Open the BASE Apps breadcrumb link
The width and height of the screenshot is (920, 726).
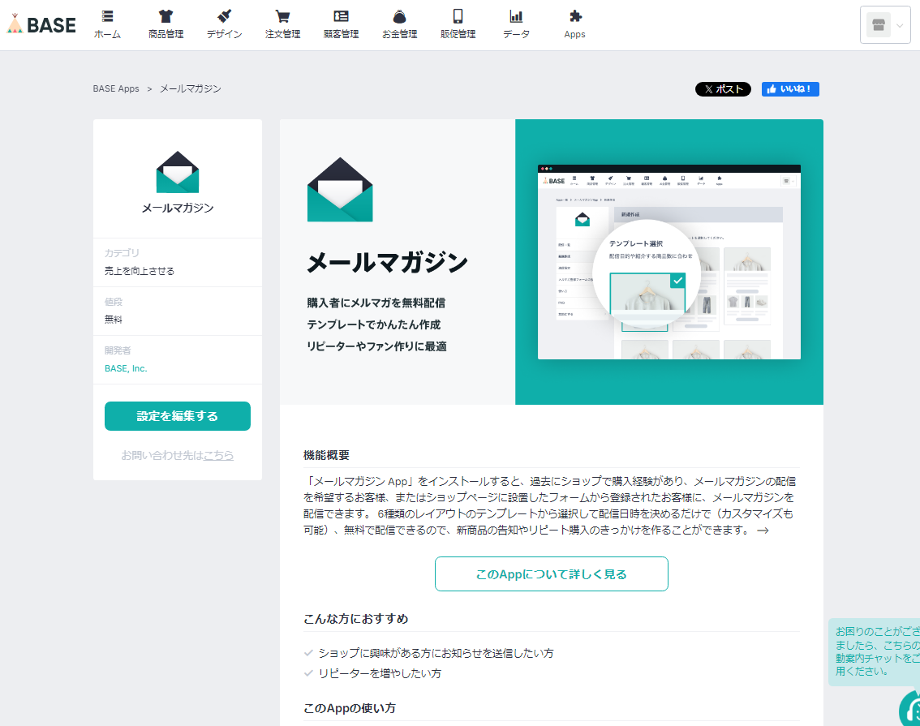tap(116, 88)
